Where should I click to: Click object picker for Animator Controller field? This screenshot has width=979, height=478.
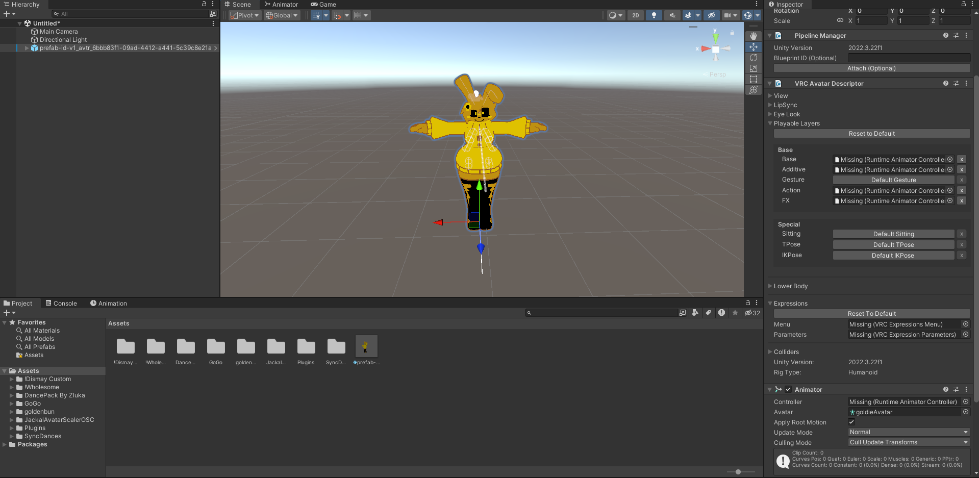[x=966, y=401]
